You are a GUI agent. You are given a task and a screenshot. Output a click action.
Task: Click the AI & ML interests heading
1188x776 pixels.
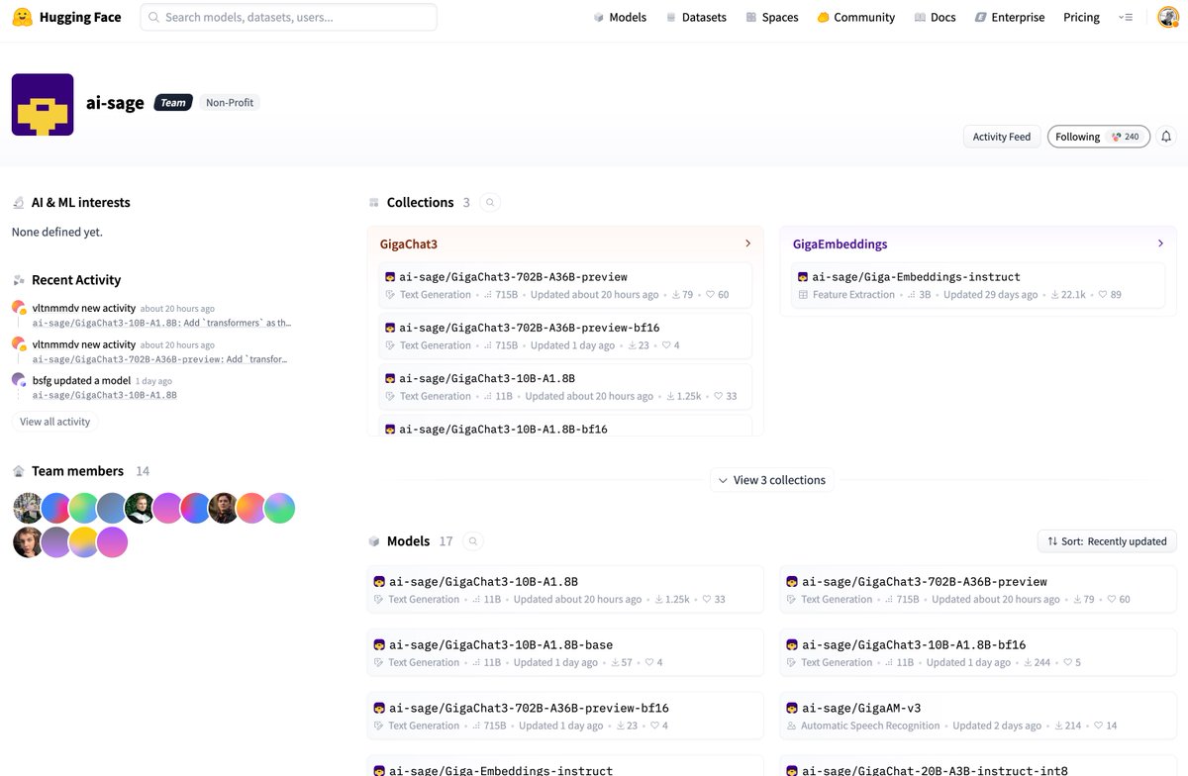(x=81, y=202)
